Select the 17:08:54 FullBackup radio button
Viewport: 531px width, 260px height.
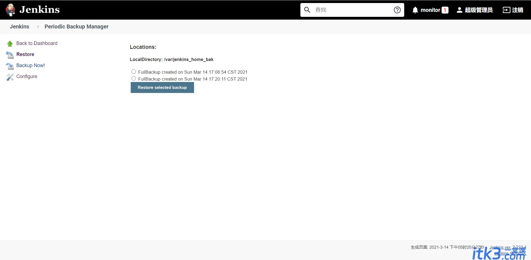[x=134, y=71]
